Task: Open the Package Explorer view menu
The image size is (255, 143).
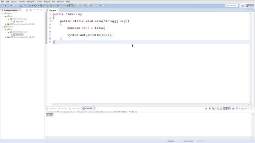Action: [x=35, y=10]
